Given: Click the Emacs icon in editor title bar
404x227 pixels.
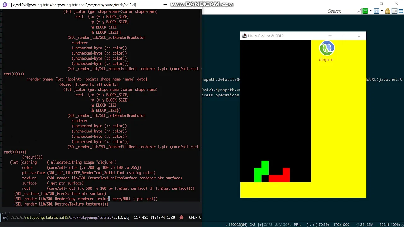Looking at the screenshot, I should tap(5, 5).
